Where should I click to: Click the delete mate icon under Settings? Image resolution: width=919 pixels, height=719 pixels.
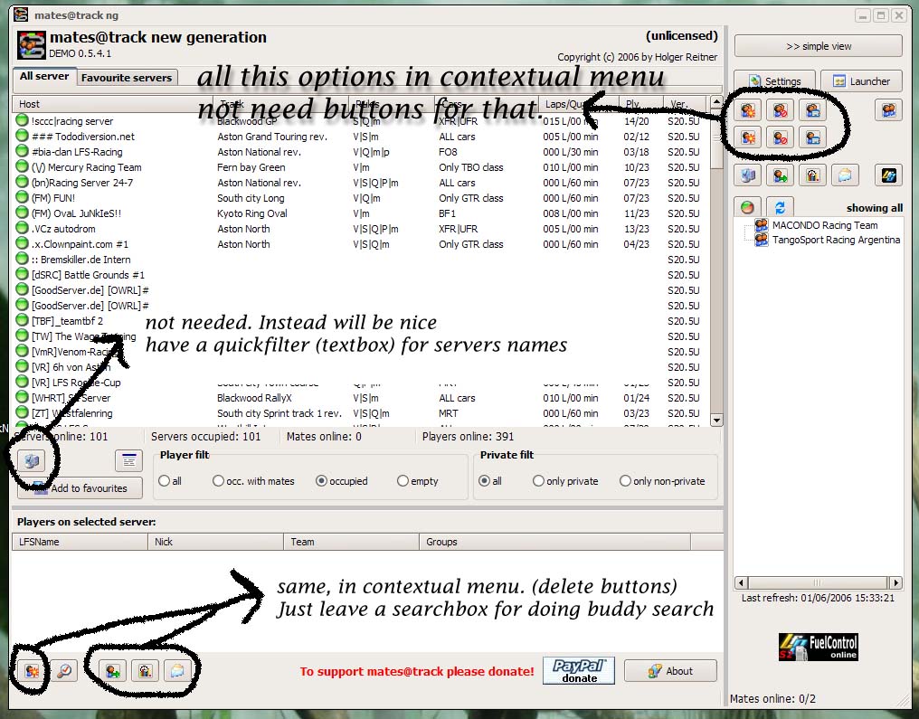tap(780, 137)
